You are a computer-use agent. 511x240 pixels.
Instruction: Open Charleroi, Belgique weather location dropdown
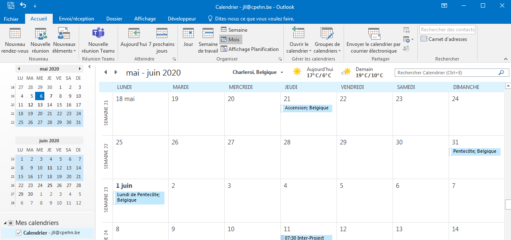click(282, 73)
